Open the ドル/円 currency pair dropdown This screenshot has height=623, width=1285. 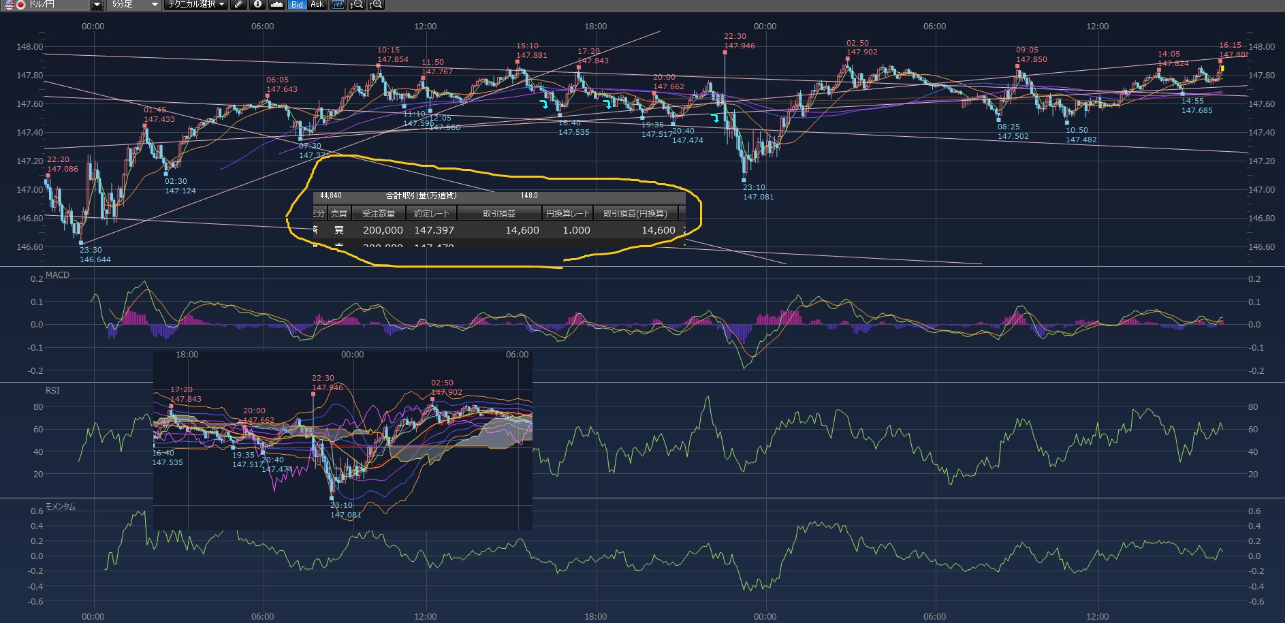(x=97, y=5)
